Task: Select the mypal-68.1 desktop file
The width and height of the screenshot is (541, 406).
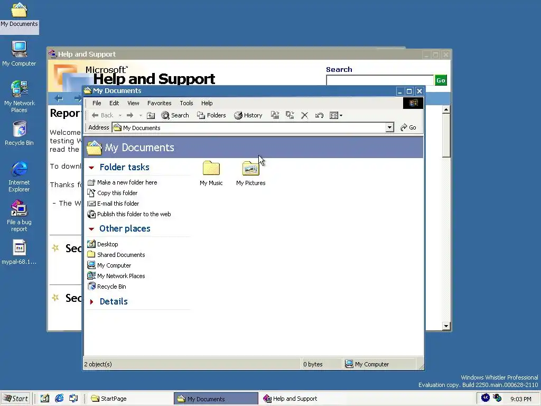Action: [19, 253]
